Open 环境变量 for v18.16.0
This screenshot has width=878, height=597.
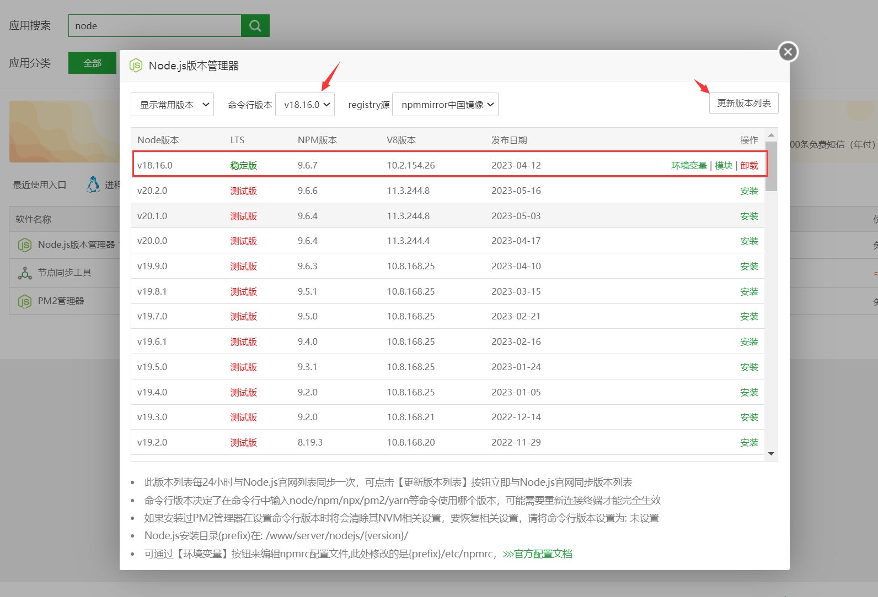688,166
